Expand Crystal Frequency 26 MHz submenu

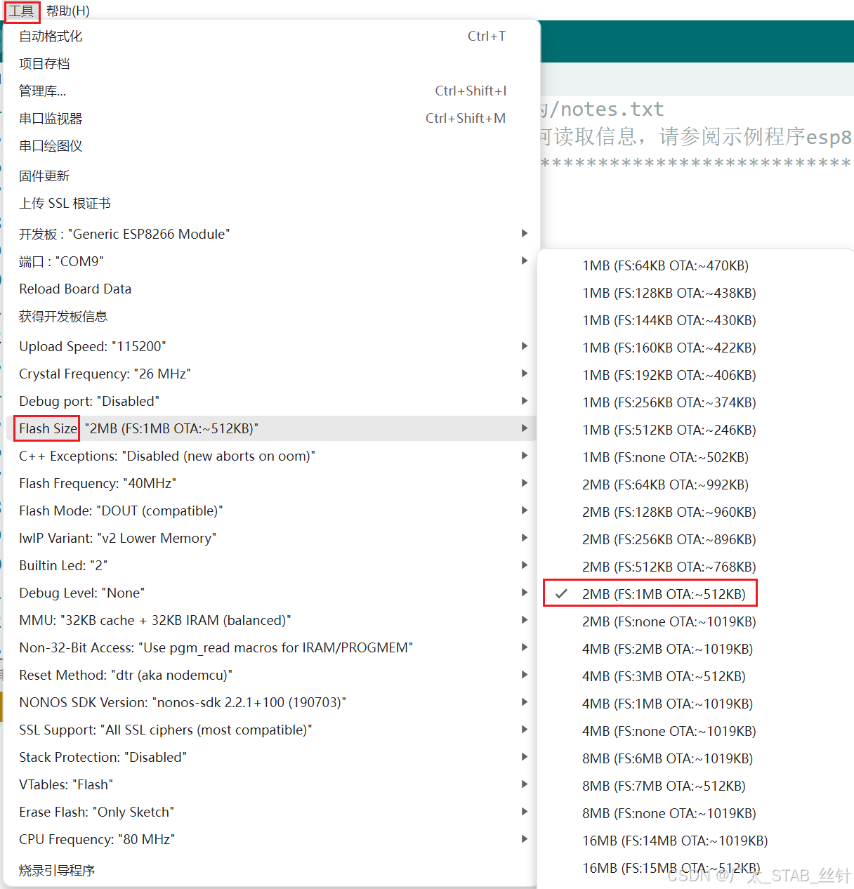click(x=271, y=374)
